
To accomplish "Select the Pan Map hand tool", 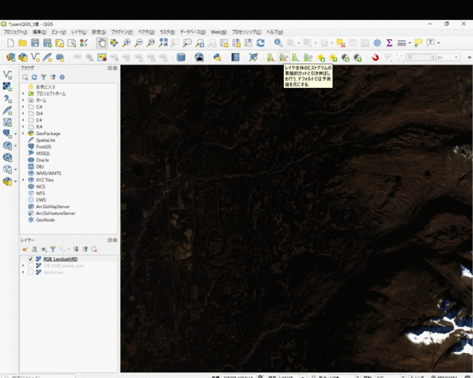I will tap(102, 43).
